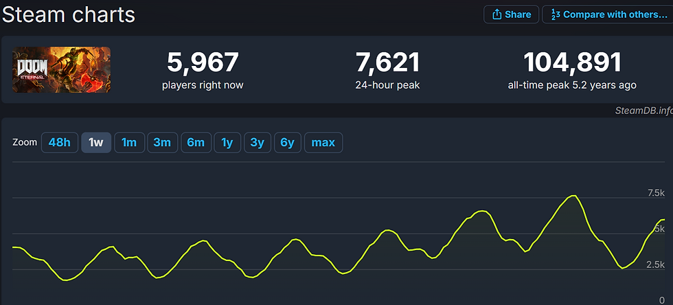This screenshot has width=673, height=305.
Task: Click the 104,891 all-time peak value
Action: 572,63
